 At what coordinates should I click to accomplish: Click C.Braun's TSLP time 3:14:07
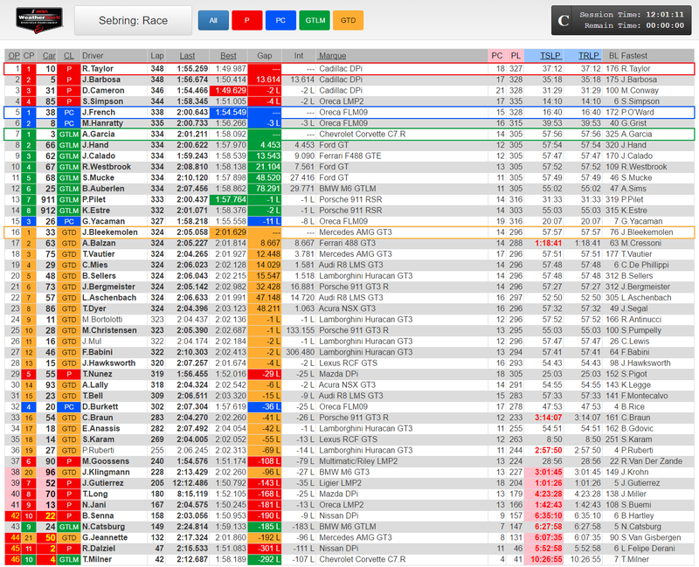[549, 418]
